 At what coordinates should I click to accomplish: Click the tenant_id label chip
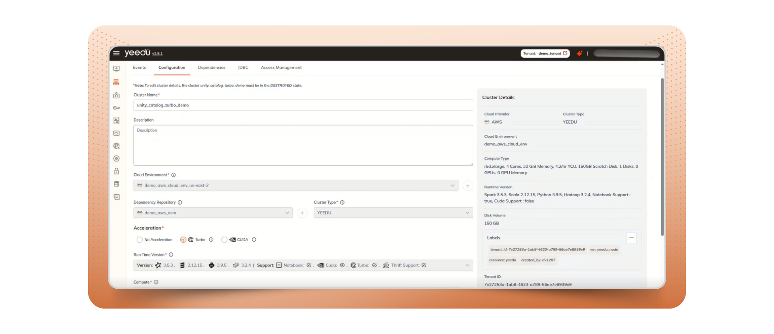tap(538, 250)
